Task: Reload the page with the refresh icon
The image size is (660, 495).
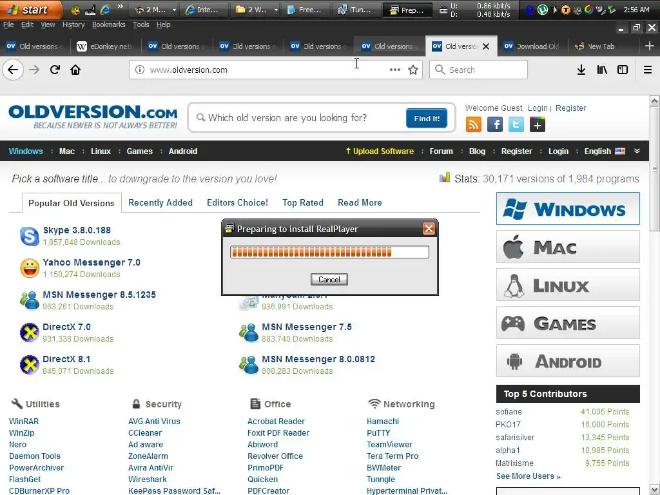Action: click(x=55, y=70)
